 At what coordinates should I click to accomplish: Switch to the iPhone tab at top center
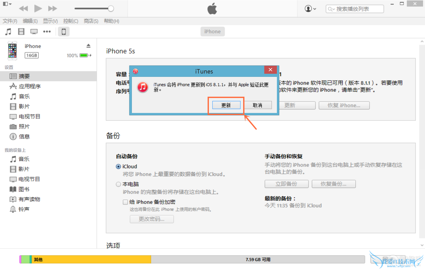(x=212, y=31)
